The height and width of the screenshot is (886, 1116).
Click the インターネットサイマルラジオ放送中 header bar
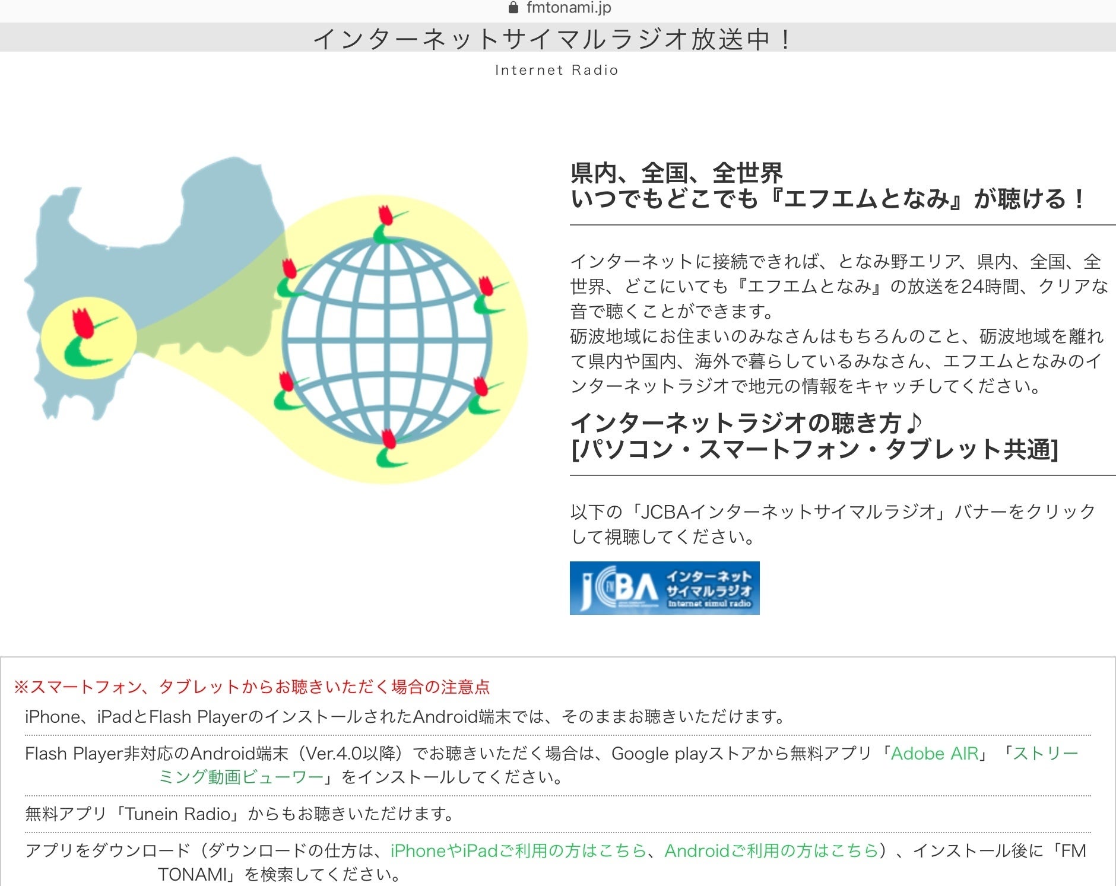[x=558, y=37]
